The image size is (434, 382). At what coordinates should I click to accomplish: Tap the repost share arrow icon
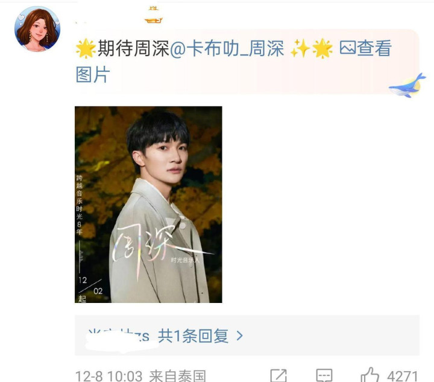point(278,376)
